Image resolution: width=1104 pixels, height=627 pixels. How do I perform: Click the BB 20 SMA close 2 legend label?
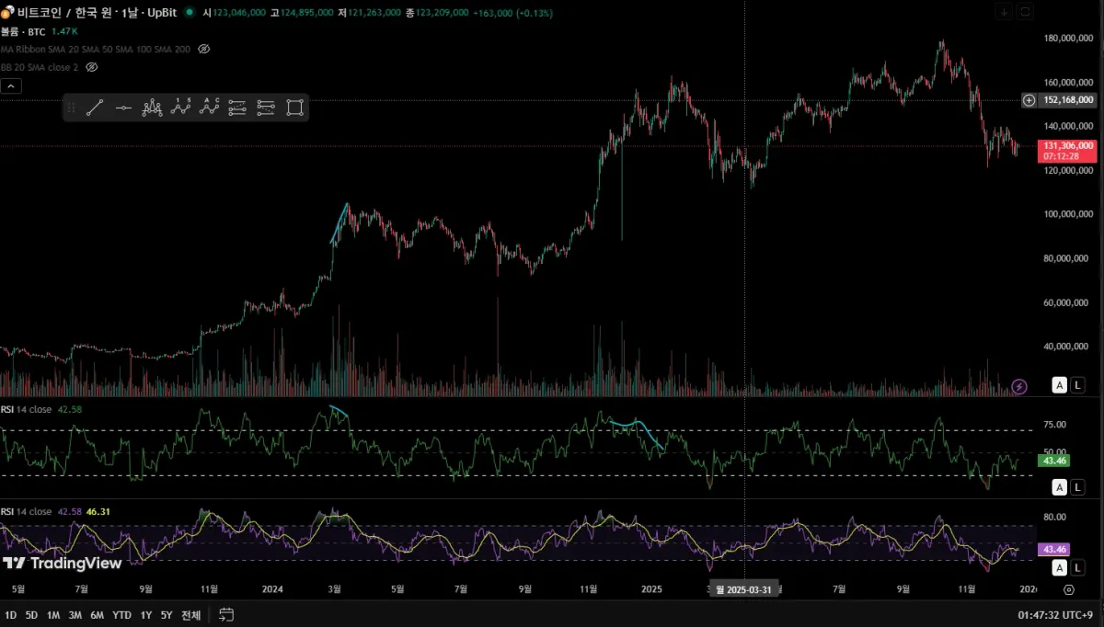click(x=40, y=67)
